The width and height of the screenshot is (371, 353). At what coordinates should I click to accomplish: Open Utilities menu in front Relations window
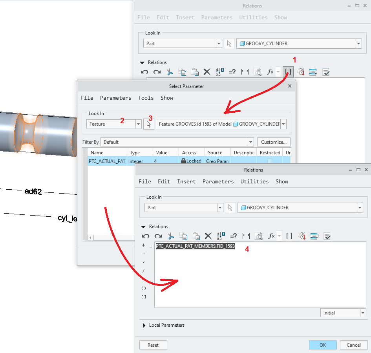click(254, 182)
